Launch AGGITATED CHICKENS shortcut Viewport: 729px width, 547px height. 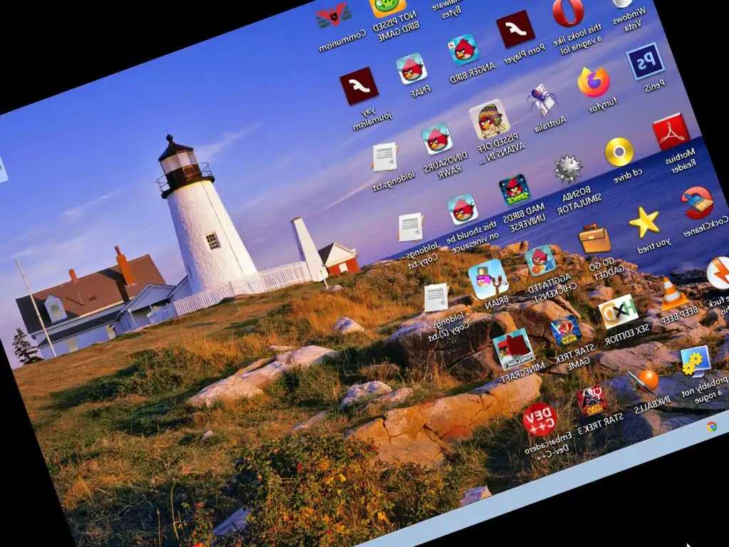coord(540,261)
